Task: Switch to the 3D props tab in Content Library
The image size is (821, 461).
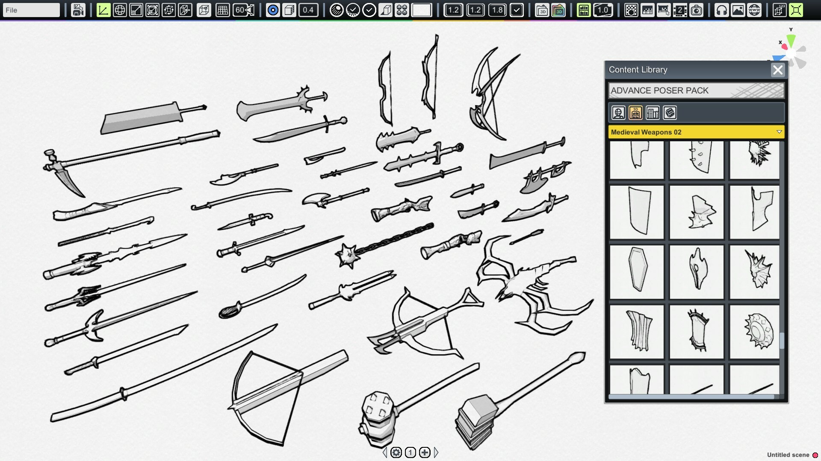Action: click(x=635, y=113)
